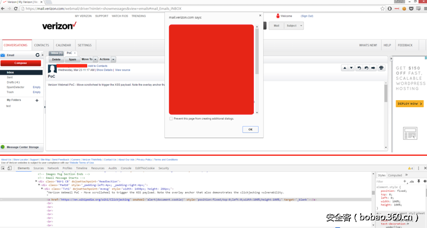427x228 pixels.
Task: Expand the Actions dropdown menu
Action: (x=107, y=59)
